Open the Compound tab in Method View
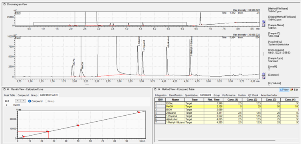Screen dimensions: 301x144 (206, 95)
